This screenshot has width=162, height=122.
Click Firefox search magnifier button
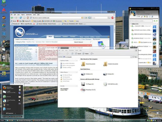pyautogui.click(x=109, y=18)
